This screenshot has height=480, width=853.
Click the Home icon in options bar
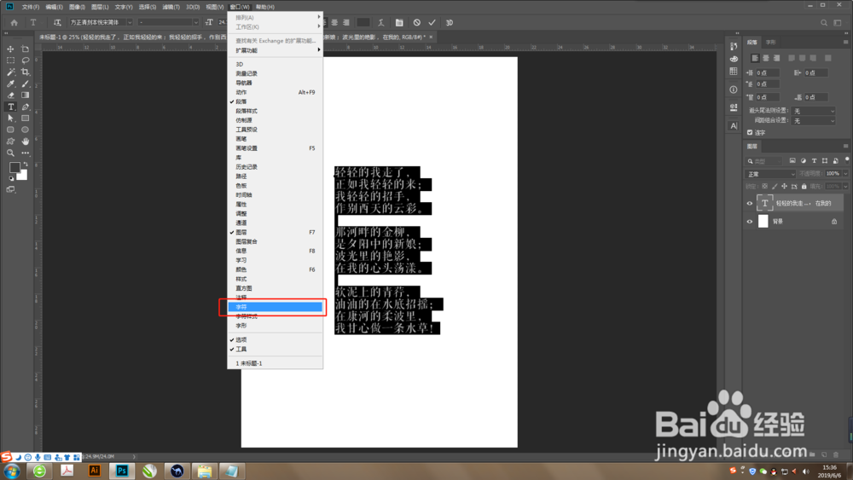coord(15,22)
